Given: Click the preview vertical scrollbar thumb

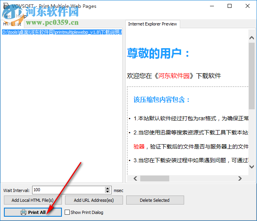Looking at the screenshot, I should [252, 76].
